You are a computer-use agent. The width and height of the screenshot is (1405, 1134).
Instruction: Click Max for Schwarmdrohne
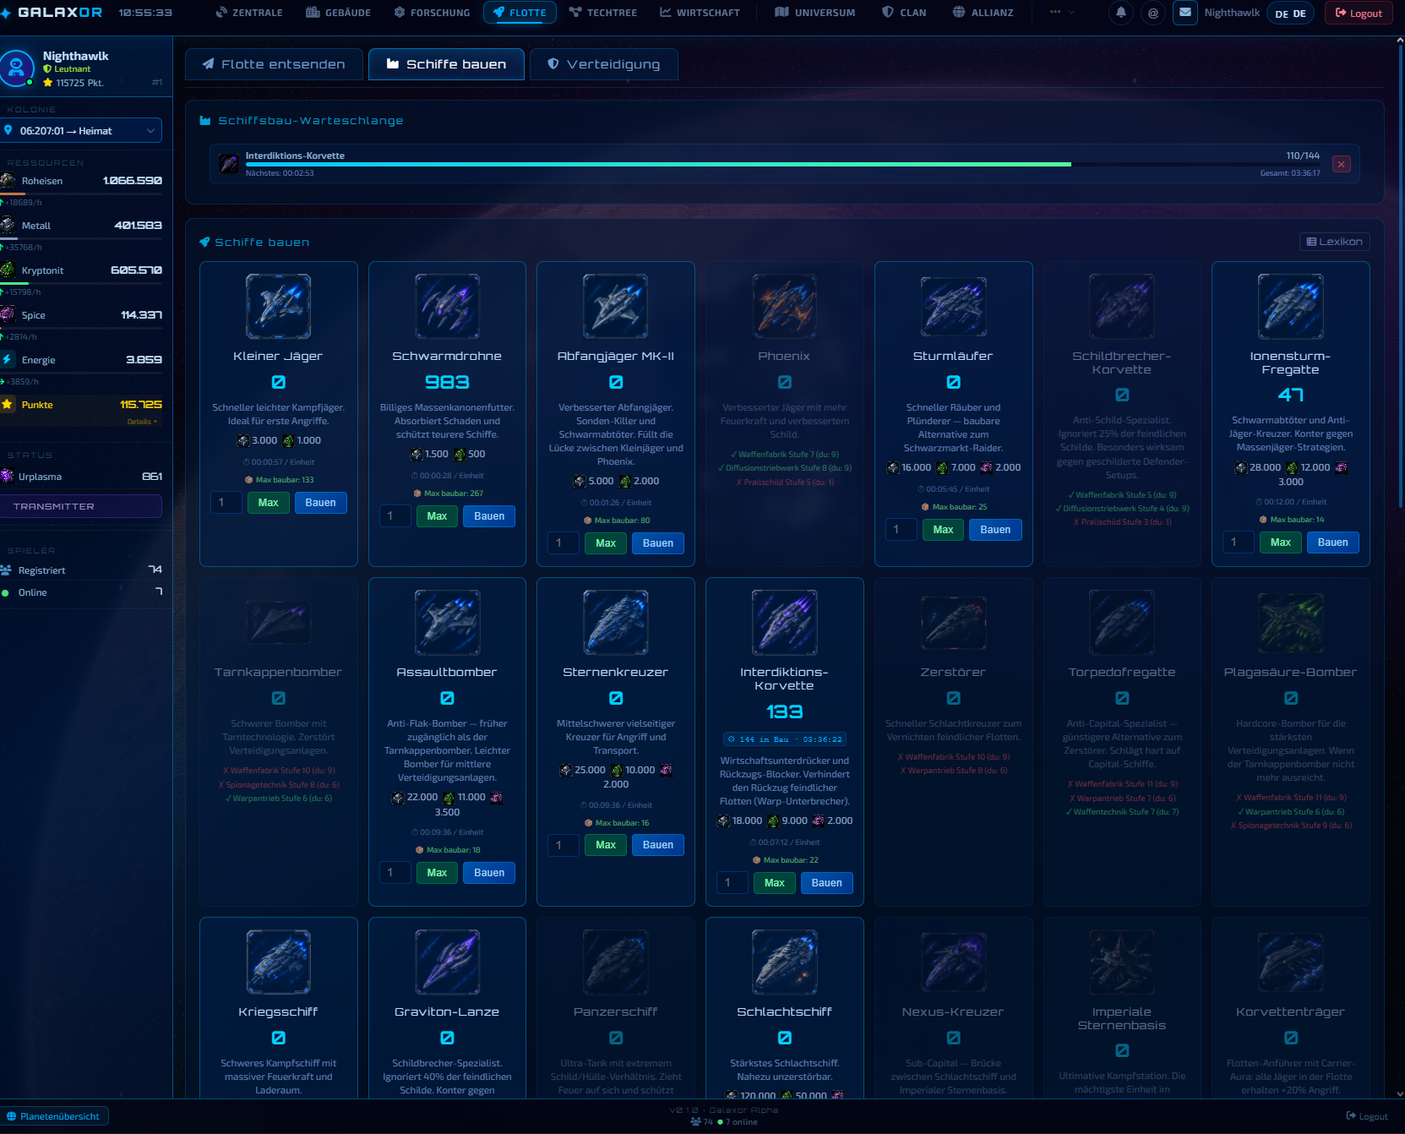[x=437, y=516]
